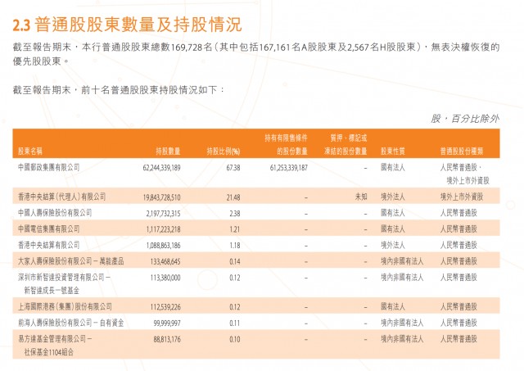Select the value 88,813,176
The height and width of the screenshot is (371, 524).
tap(167, 339)
